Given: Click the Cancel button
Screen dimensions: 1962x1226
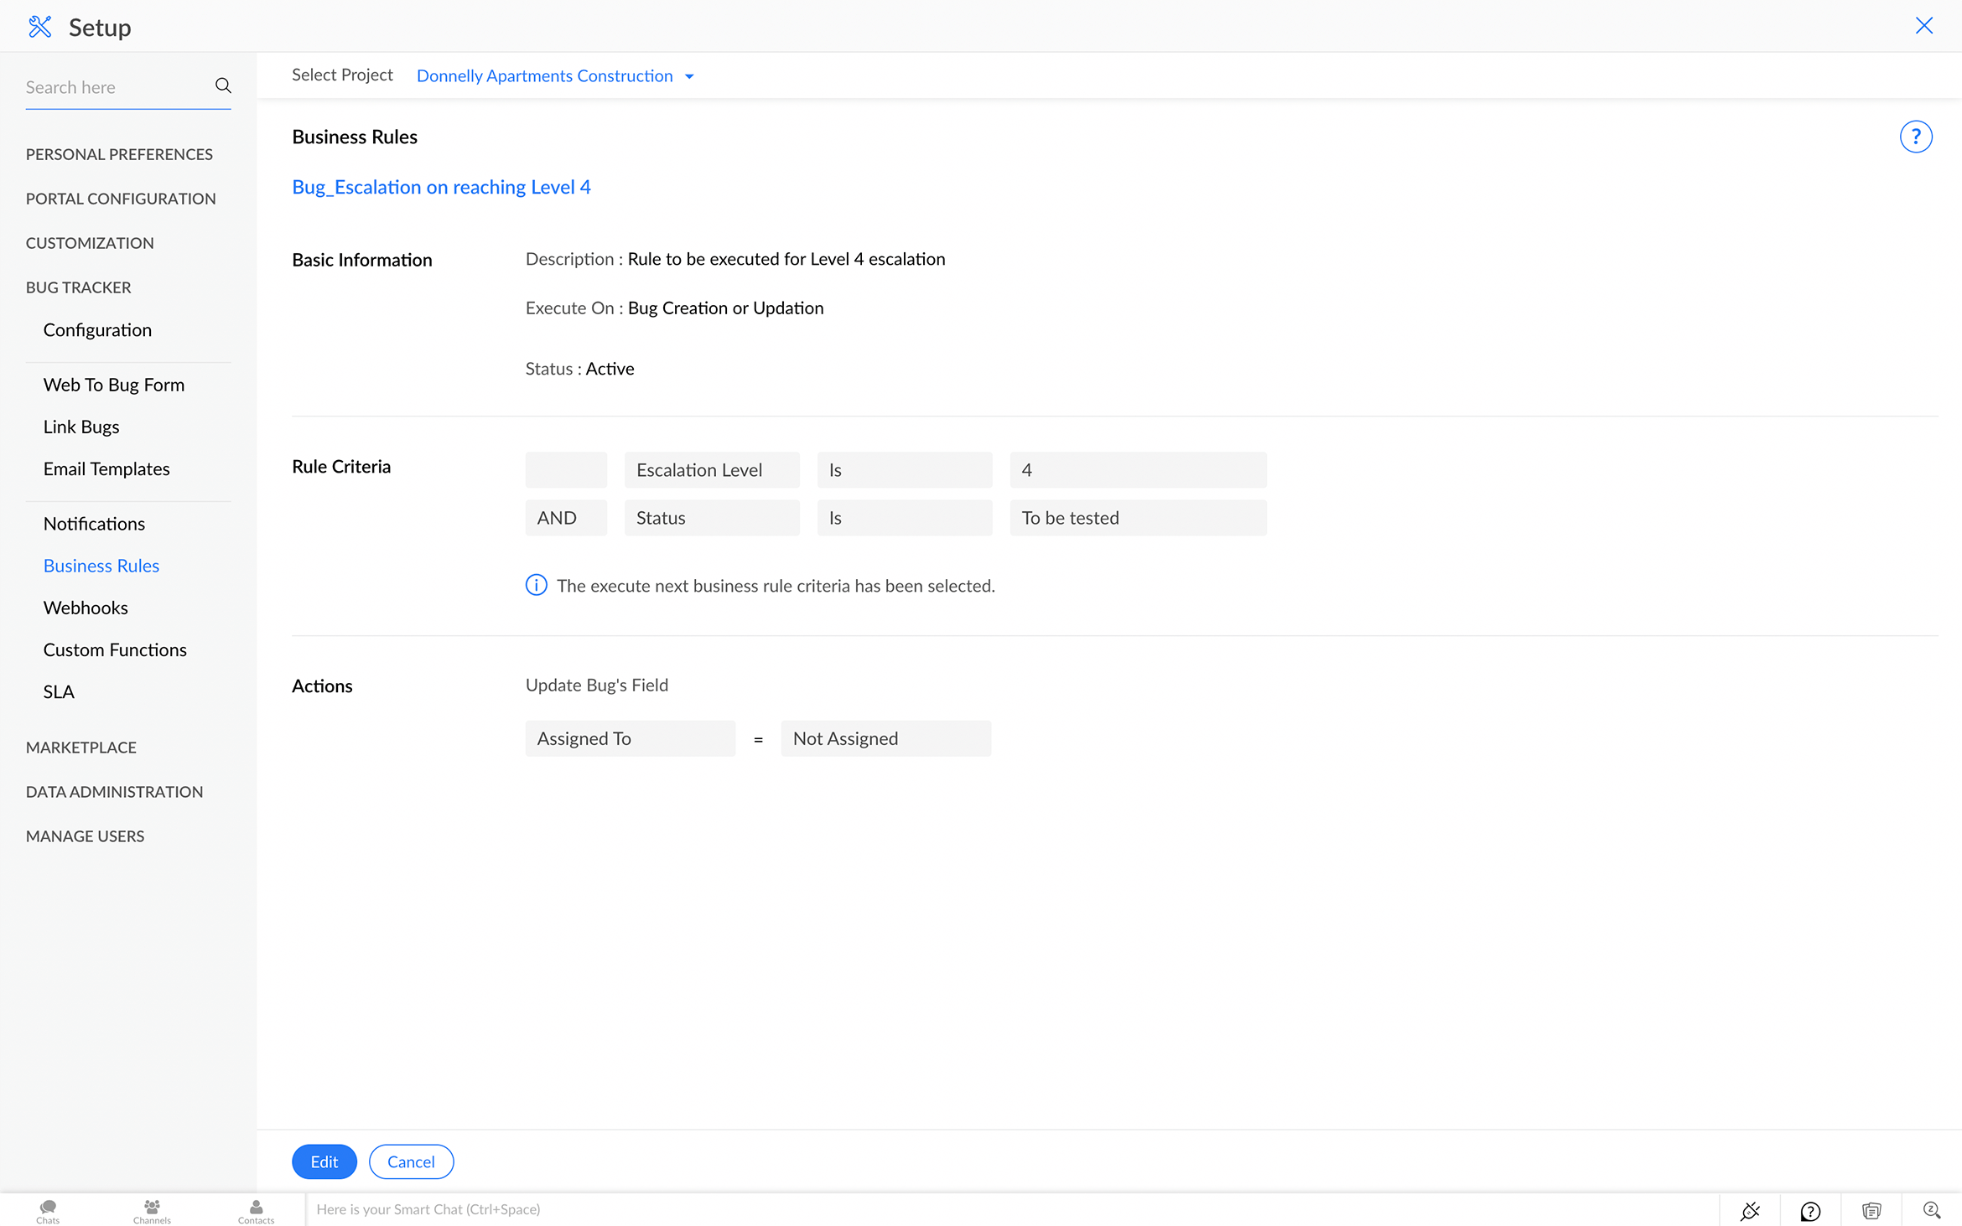Looking at the screenshot, I should point(411,1161).
